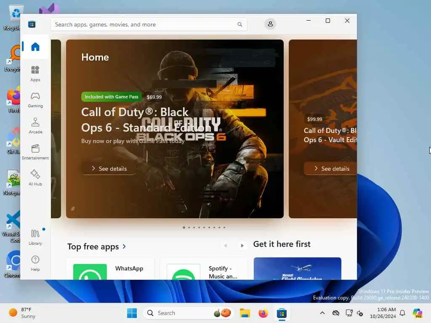Open the Everything desktop shortcut
The image size is (431, 323).
coord(13,58)
